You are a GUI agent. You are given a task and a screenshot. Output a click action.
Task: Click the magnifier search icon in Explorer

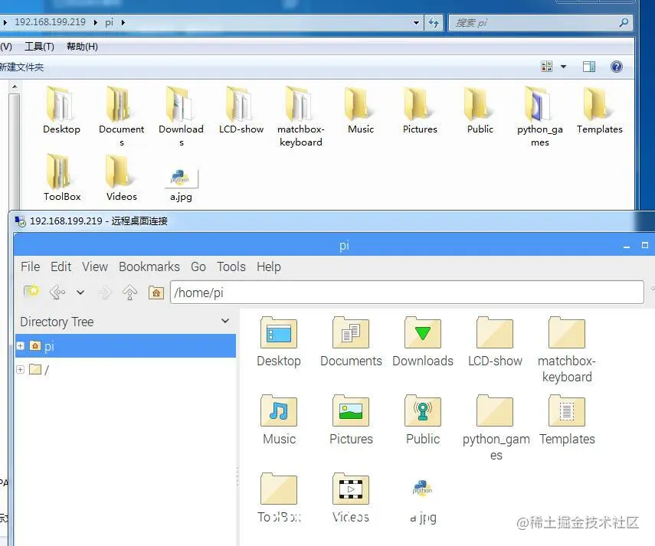click(624, 22)
